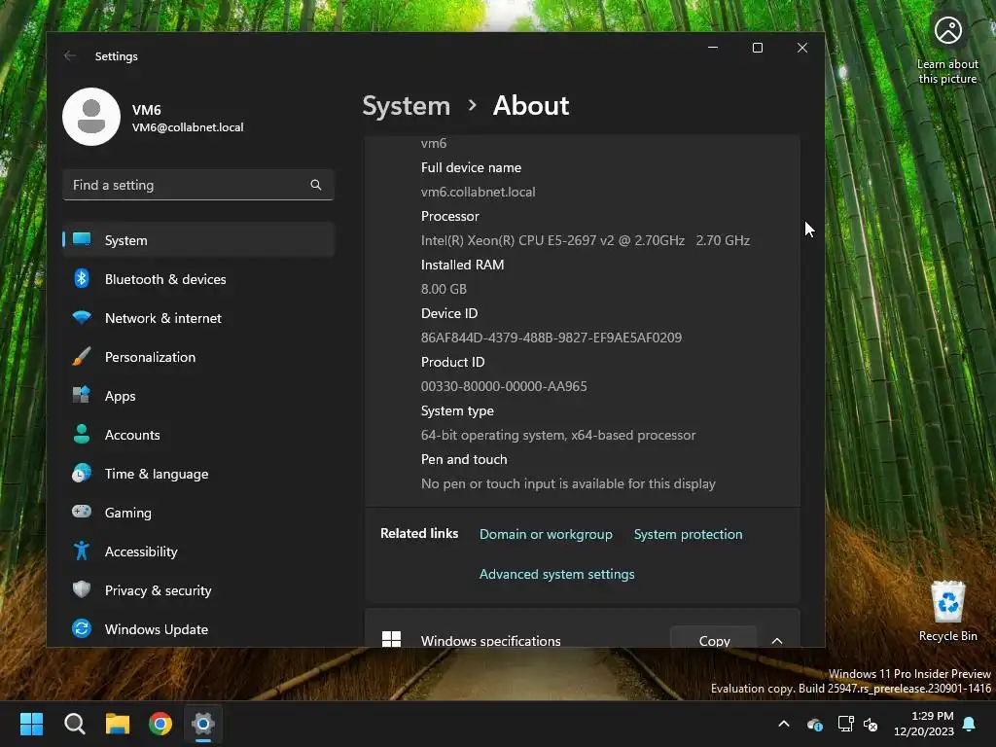Select the No pen or touch input text
996x747 pixels.
568,484
